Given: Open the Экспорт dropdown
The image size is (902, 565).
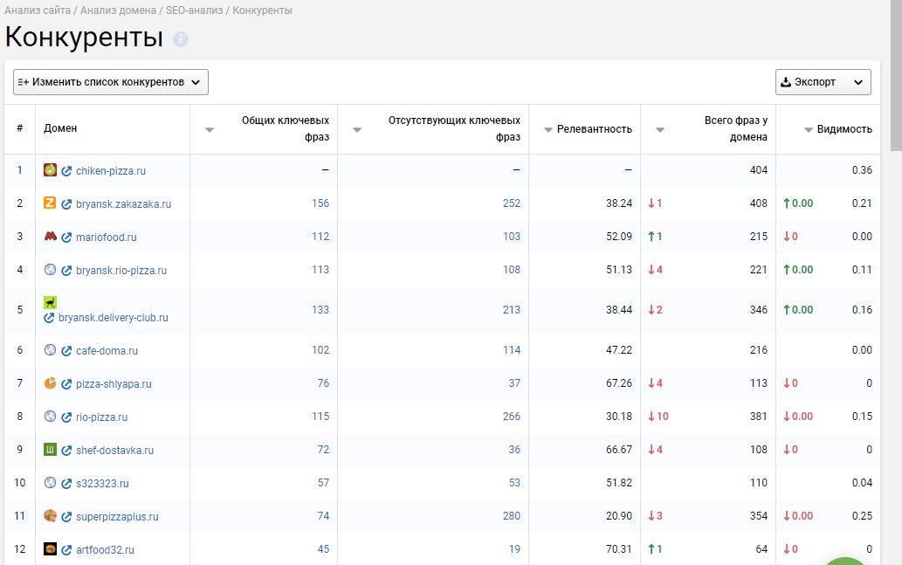Looking at the screenshot, I should [823, 82].
